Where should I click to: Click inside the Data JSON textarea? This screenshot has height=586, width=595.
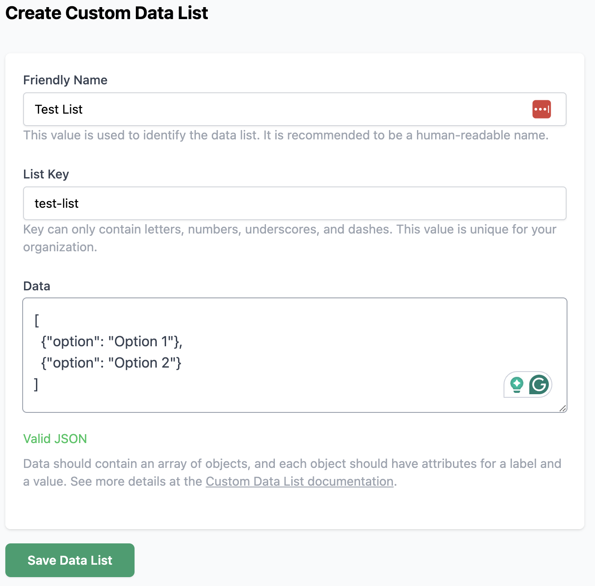point(295,355)
